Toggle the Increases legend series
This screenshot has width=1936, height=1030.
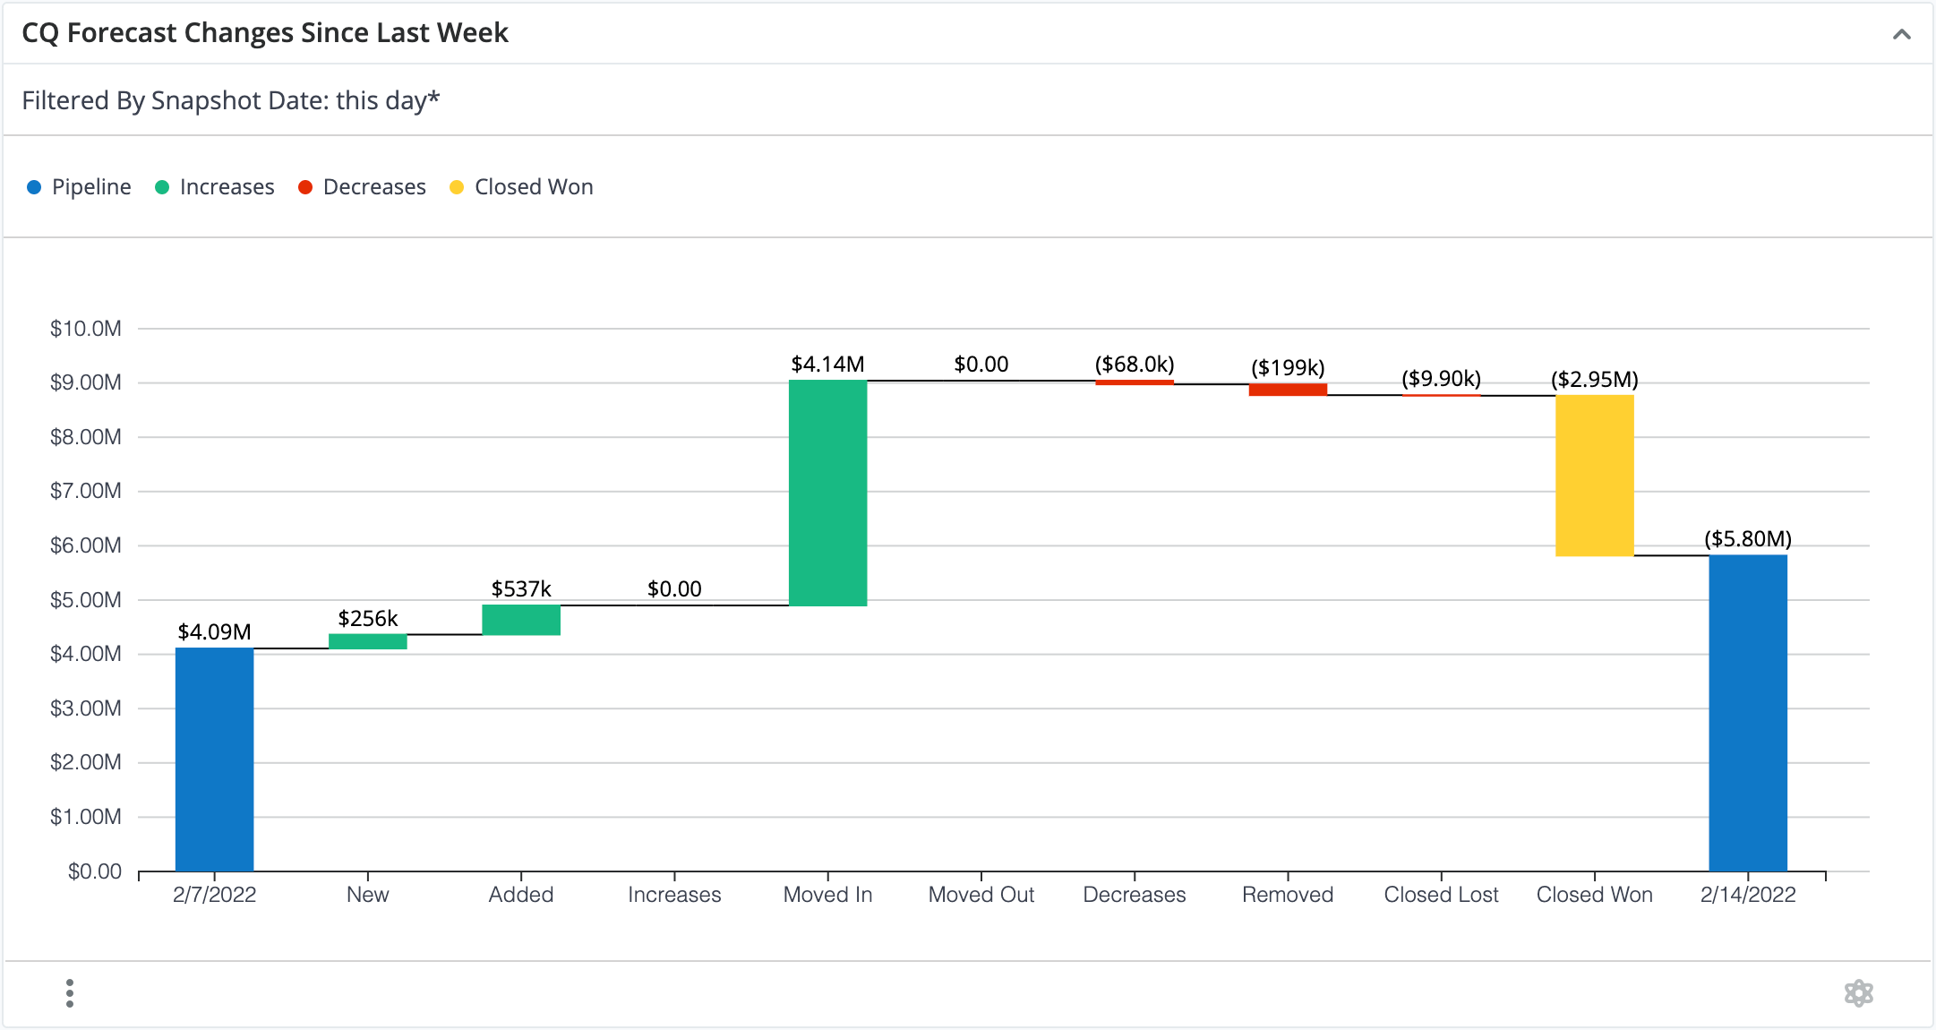[227, 187]
